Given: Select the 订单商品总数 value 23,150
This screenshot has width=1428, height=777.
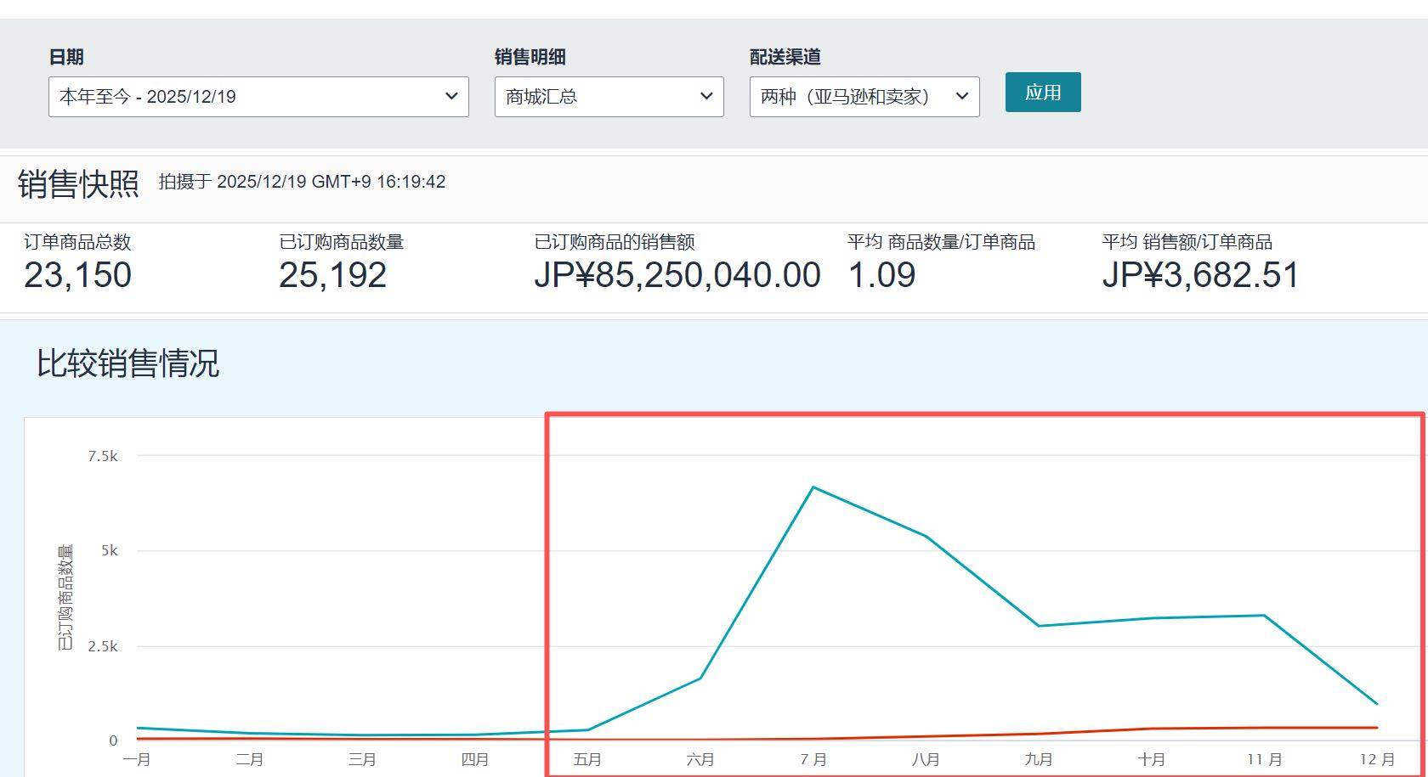Looking at the screenshot, I should (77, 275).
